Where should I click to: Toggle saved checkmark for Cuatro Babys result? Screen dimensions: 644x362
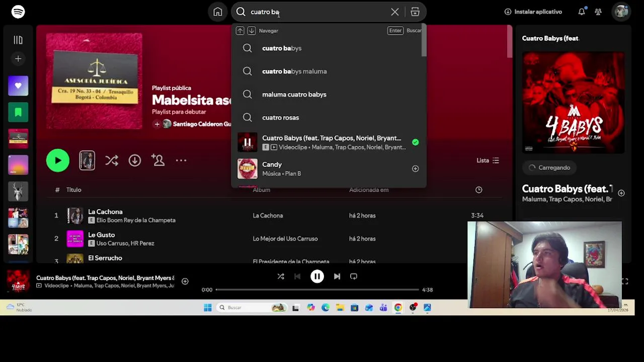point(415,142)
